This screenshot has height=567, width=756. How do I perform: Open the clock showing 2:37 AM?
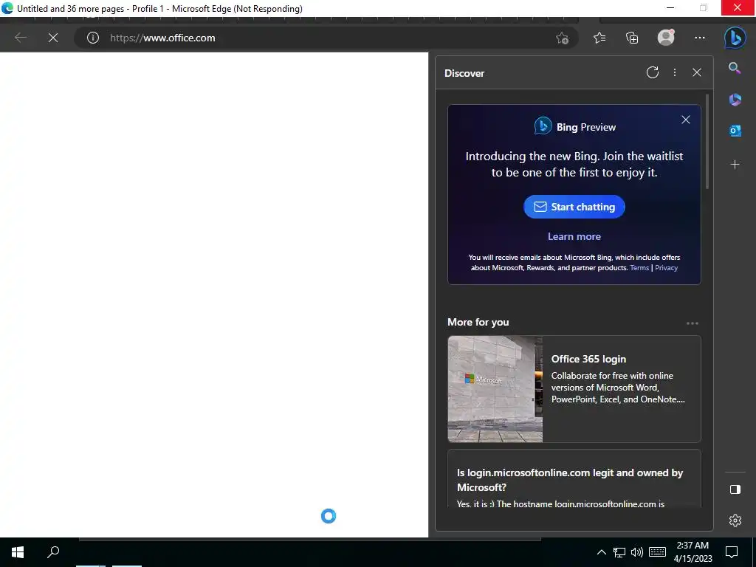693,552
